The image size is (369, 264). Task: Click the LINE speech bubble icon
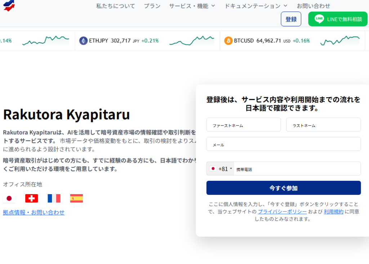[319, 19]
